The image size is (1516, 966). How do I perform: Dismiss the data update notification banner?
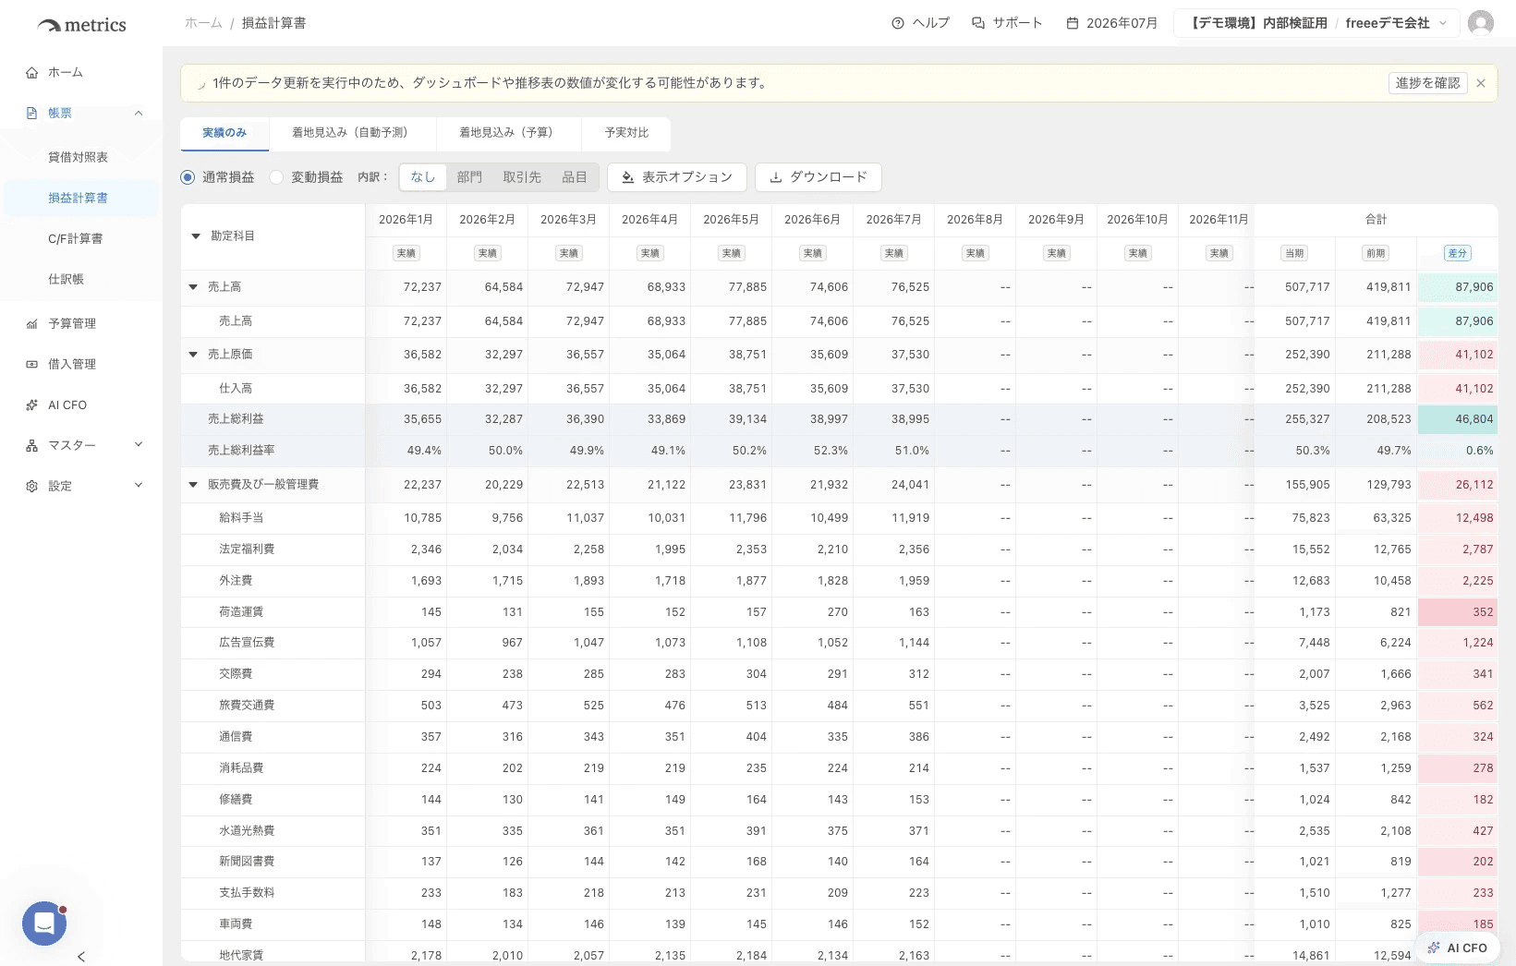(x=1481, y=83)
